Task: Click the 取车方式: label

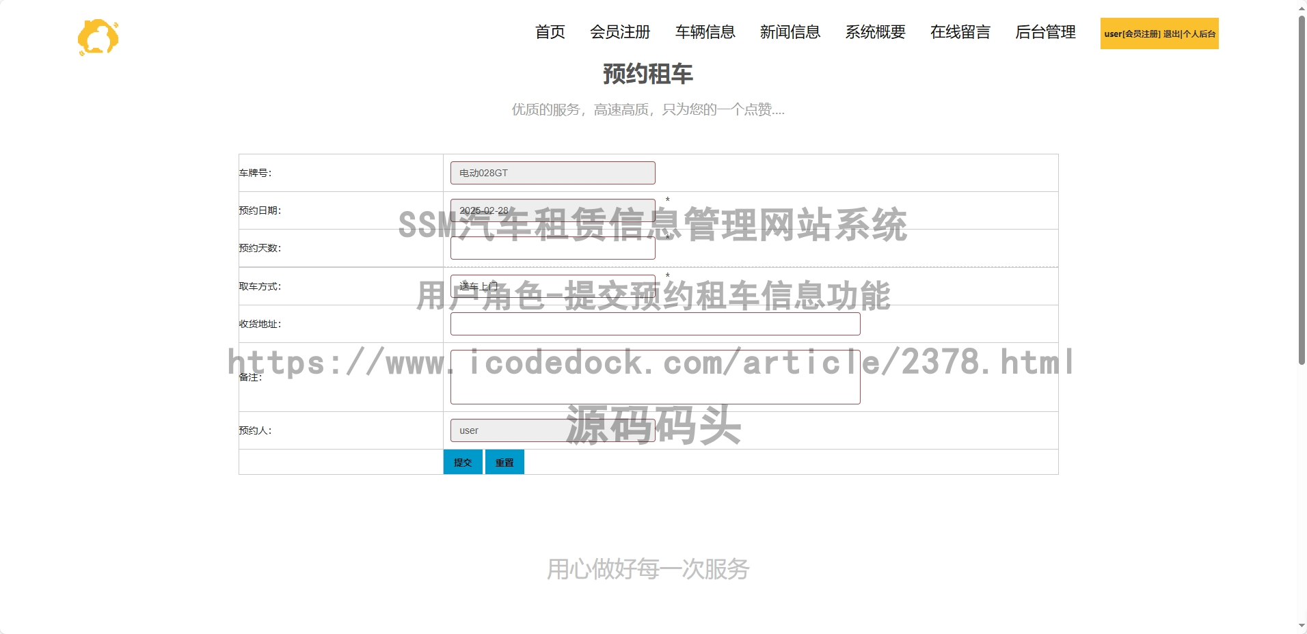Action: 260,286
